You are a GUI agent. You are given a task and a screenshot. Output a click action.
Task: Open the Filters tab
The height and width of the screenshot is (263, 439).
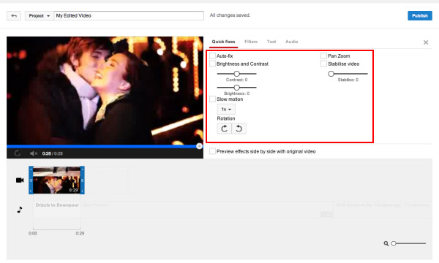click(251, 42)
